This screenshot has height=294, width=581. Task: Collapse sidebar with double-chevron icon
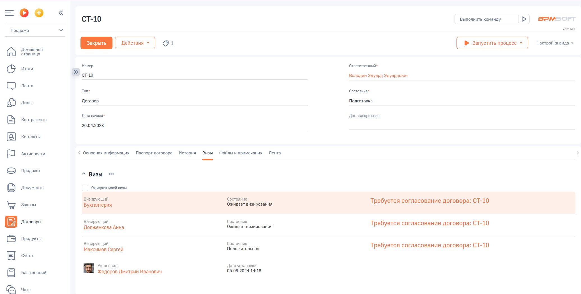[61, 13]
